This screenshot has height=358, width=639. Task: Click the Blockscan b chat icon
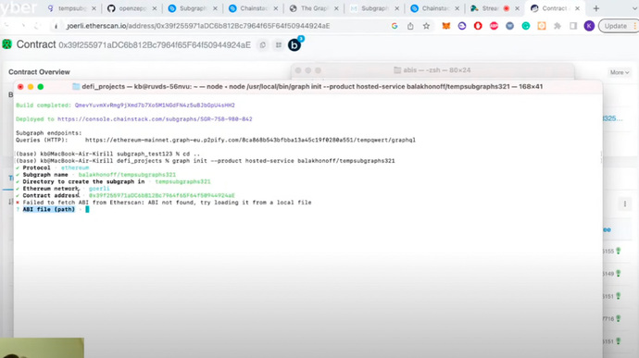click(x=294, y=44)
